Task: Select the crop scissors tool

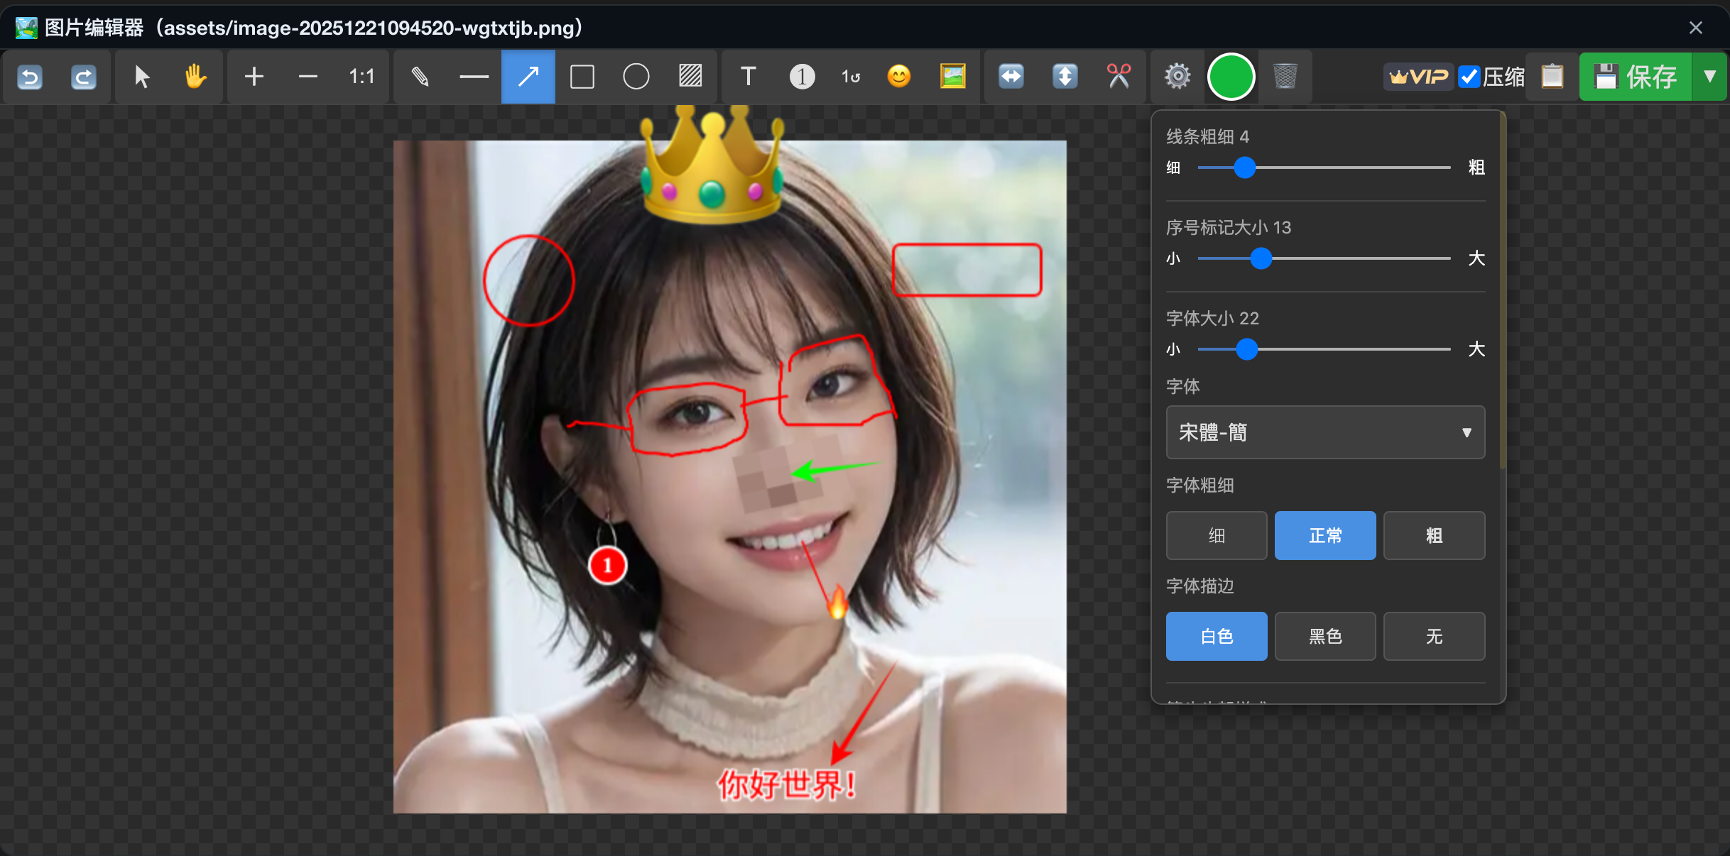Action: [1119, 77]
